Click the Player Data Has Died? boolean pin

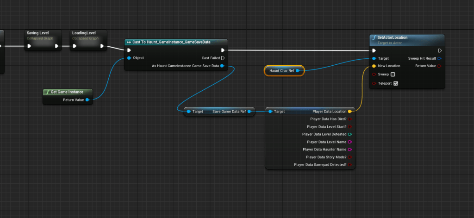349,119
